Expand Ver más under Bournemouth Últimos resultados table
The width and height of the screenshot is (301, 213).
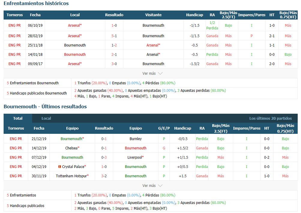coord(152,186)
